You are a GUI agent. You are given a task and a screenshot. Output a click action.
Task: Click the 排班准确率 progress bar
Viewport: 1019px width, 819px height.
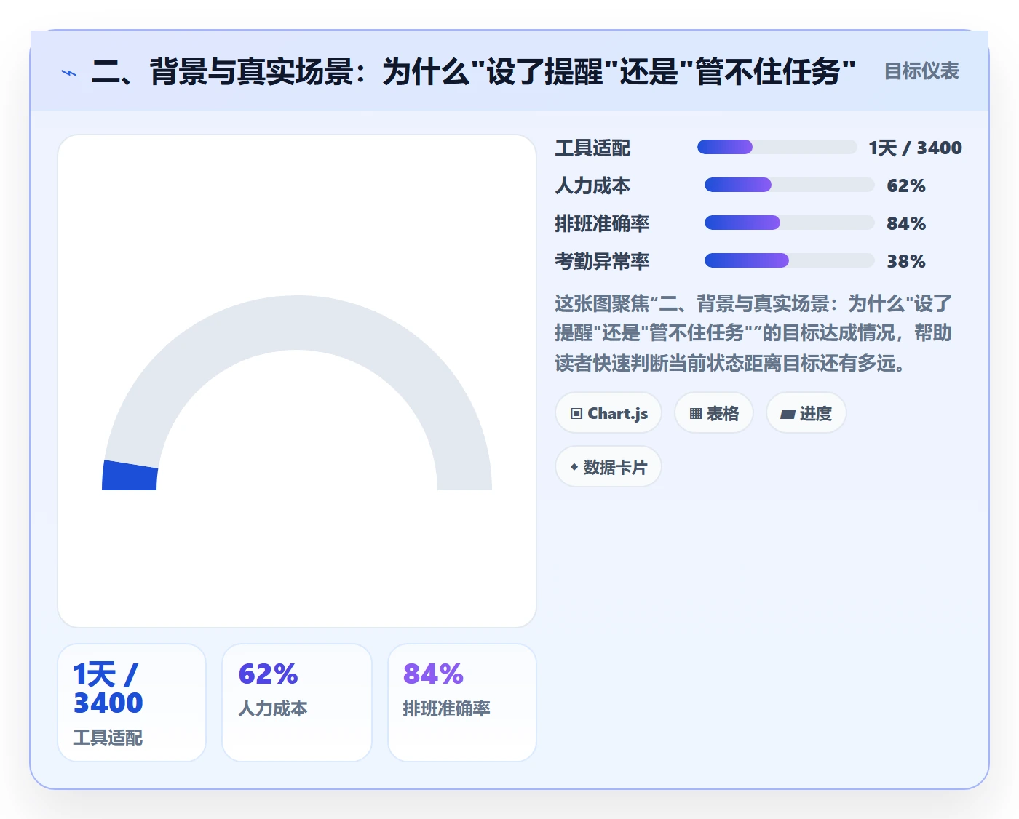pyautogui.click(x=790, y=223)
